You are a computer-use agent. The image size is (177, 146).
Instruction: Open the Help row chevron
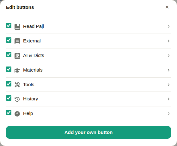168,114
